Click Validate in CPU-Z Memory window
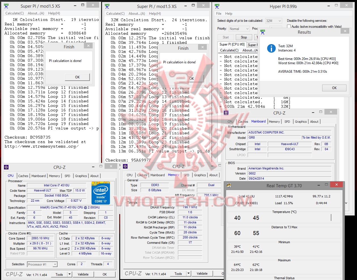Viewport: 357px width, 280px height. click(x=202, y=273)
